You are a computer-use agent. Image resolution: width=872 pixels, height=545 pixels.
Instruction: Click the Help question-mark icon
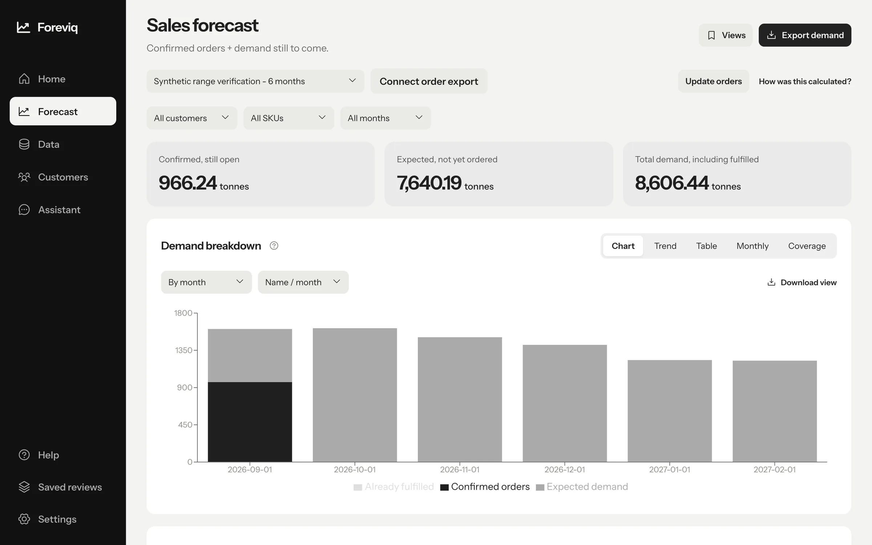(x=24, y=455)
